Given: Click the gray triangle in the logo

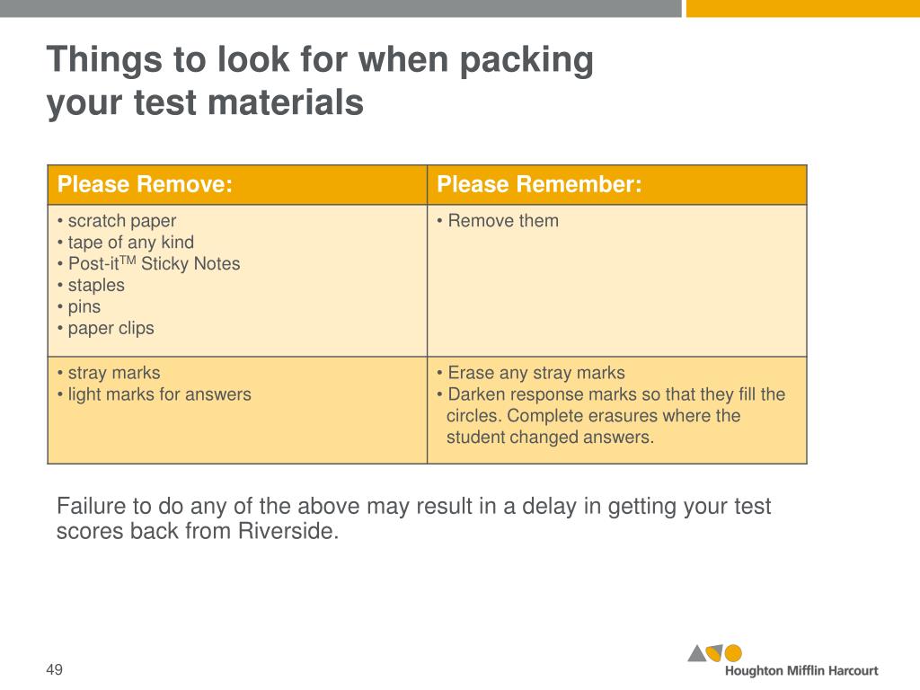Looking at the screenshot, I should coord(697,653).
